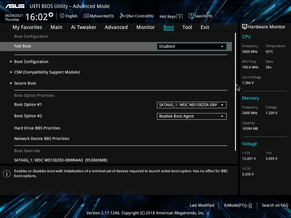Image resolution: width=291 pixels, height=218 pixels.
Task: Click the Hardware Monitor screen icon
Action: coord(245,27)
